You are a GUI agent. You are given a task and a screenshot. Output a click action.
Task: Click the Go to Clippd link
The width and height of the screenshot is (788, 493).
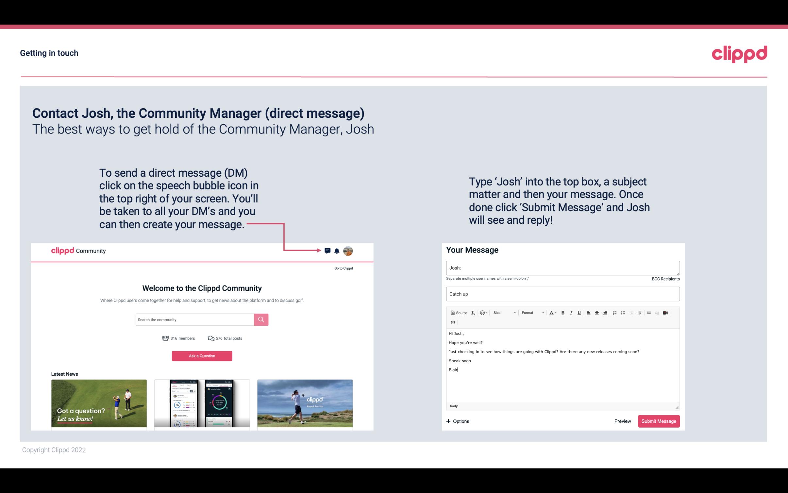click(x=343, y=268)
